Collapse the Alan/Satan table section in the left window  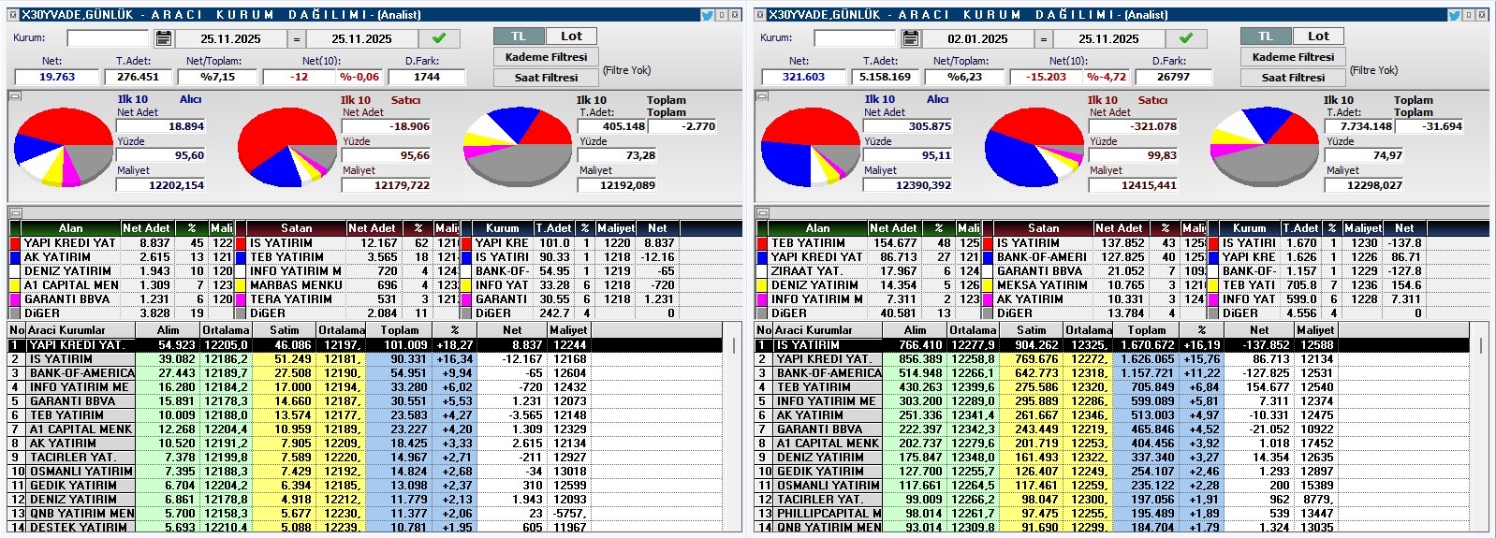15,213
